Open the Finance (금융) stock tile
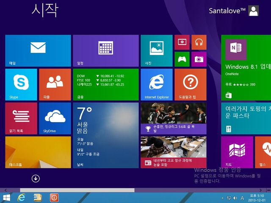This screenshot has height=203, width=271. (106, 85)
